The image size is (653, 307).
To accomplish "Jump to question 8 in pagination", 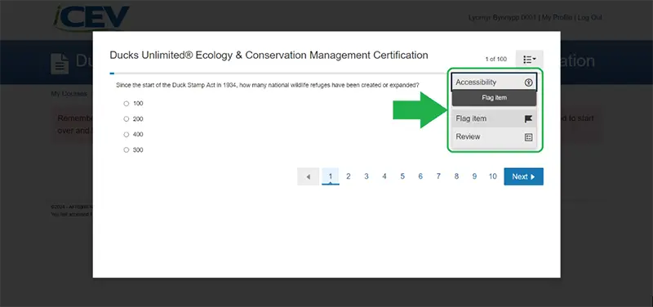I will (x=456, y=176).
